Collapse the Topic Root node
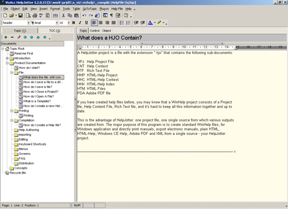 (x=3, y=49)
